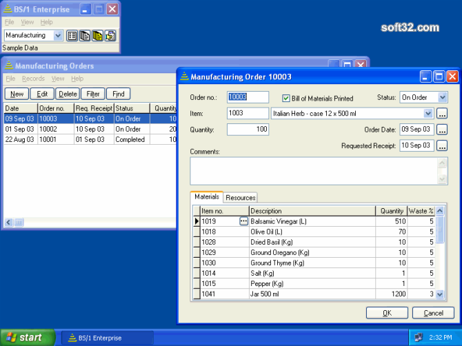Expand the Manufacturing module dropdown
The height and width of the screenshot is (346, 462).
click(58, 36)
